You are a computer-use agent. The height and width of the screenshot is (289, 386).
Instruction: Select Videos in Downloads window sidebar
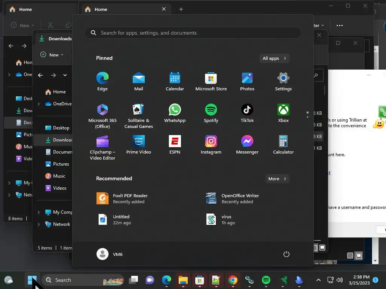pyautogui.click(x=56, y=188)
